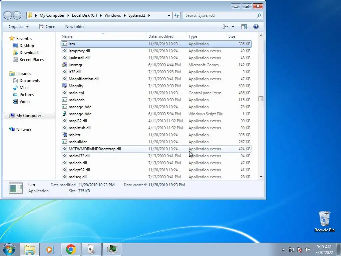Select the file mcbuilder

pos(156,142)
